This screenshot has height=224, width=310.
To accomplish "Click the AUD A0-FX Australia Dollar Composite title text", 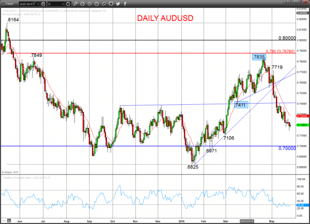I will [54, 11].
